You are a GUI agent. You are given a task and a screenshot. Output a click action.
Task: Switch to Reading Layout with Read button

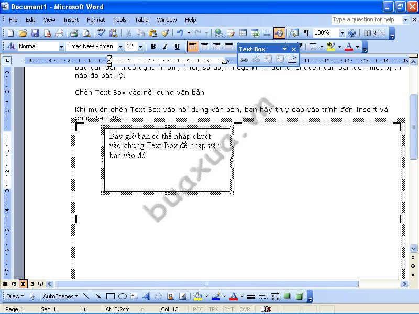coord(375,33)
